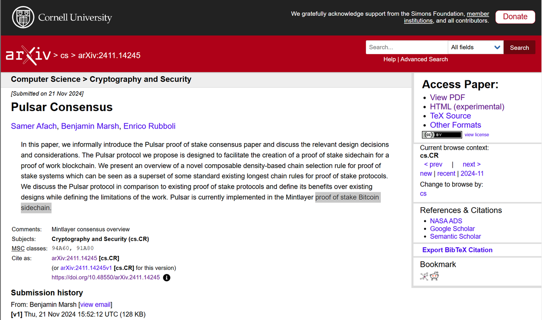Click Export BibTeX Citation
The image size is (542, 320).
pyautogui.click(x=457, y=250)
